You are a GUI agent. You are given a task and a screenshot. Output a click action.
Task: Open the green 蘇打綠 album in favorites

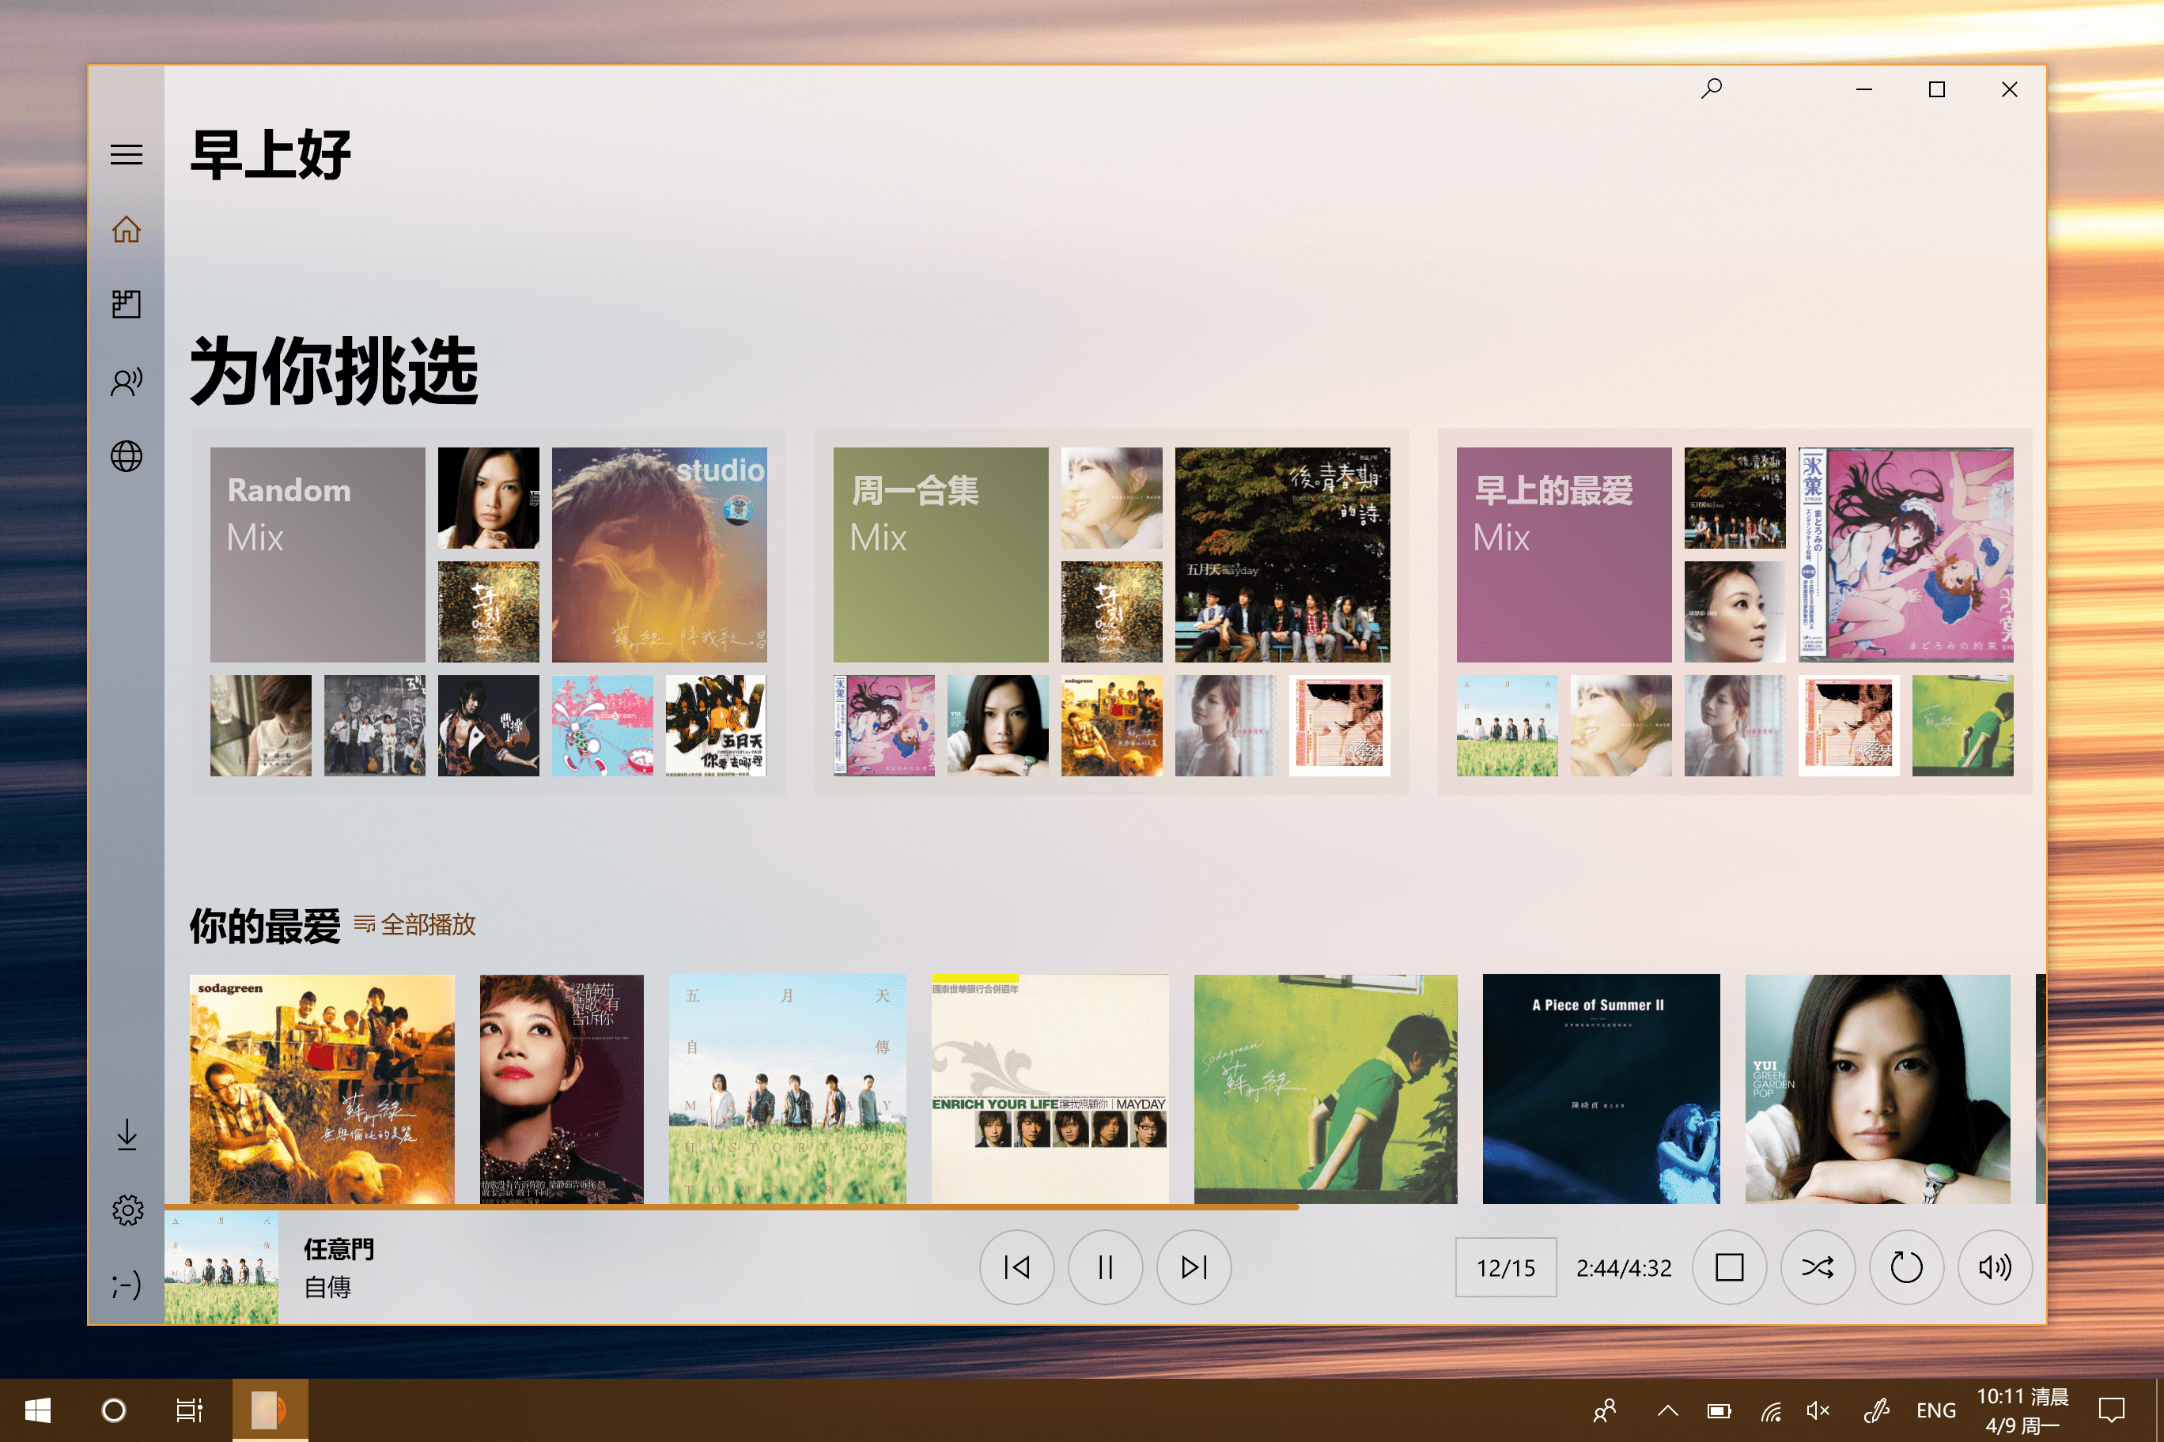[x=1326, y=1089]
